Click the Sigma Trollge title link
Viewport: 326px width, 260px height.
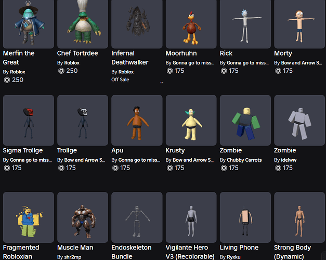23,150
